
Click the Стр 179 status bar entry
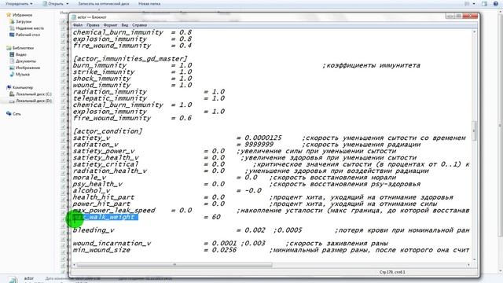coord(392,272)
